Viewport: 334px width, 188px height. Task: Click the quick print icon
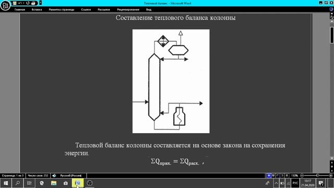33,3
